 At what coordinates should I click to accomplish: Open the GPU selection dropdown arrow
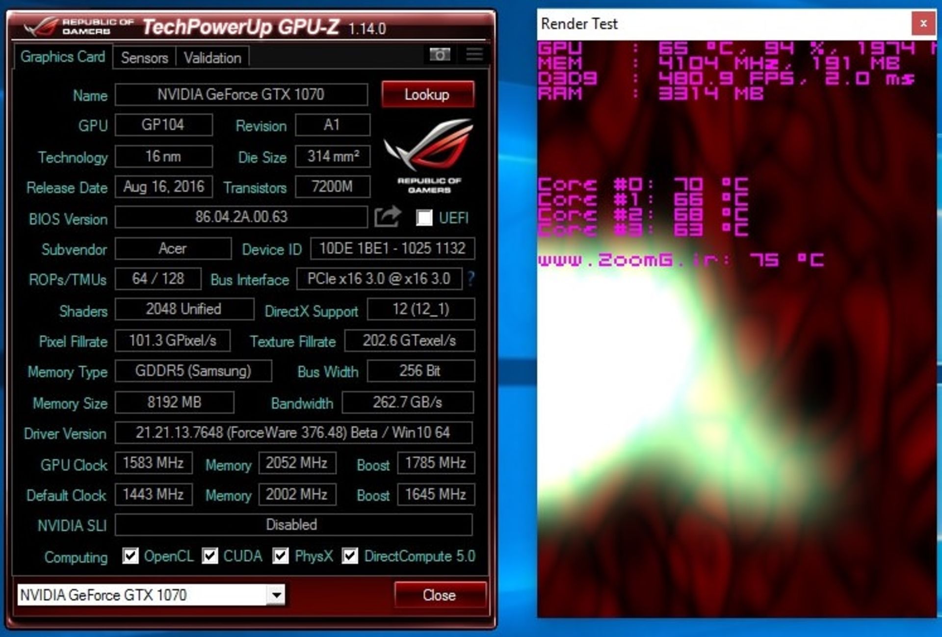276,595
